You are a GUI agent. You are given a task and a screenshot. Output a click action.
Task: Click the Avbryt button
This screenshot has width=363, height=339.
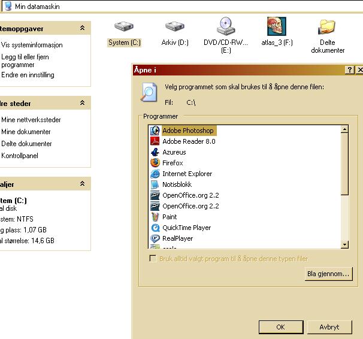tap(329, 327)
